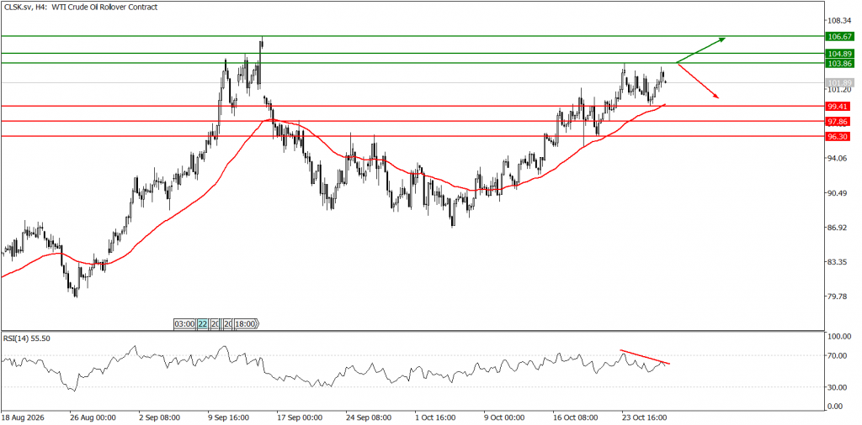Click the chart title "CLSK.sv, H4: WTI Crude Oil Rollover Contract"
The height and width of the screenshot is (425, 862).
80,7
